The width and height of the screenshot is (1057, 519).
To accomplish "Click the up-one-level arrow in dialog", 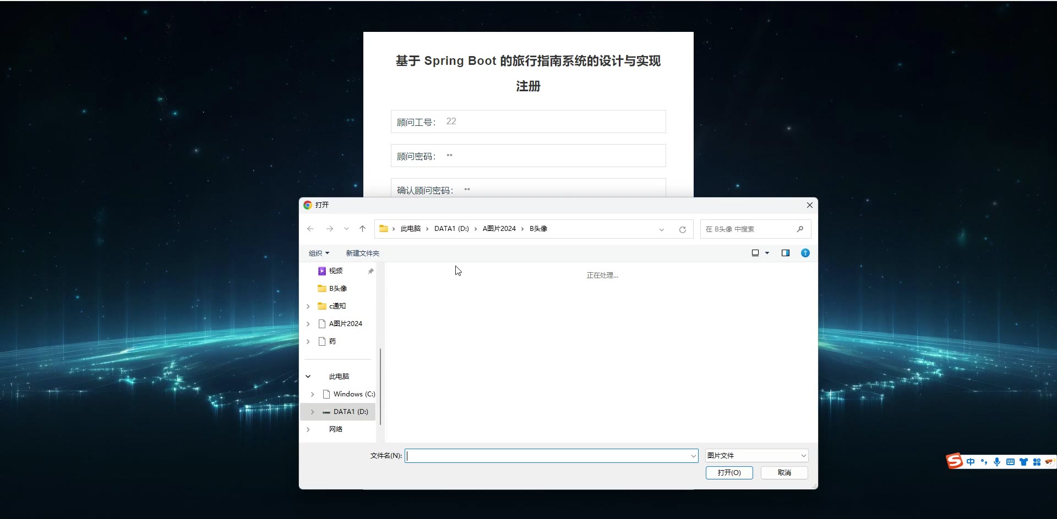I will click(362, 229).
